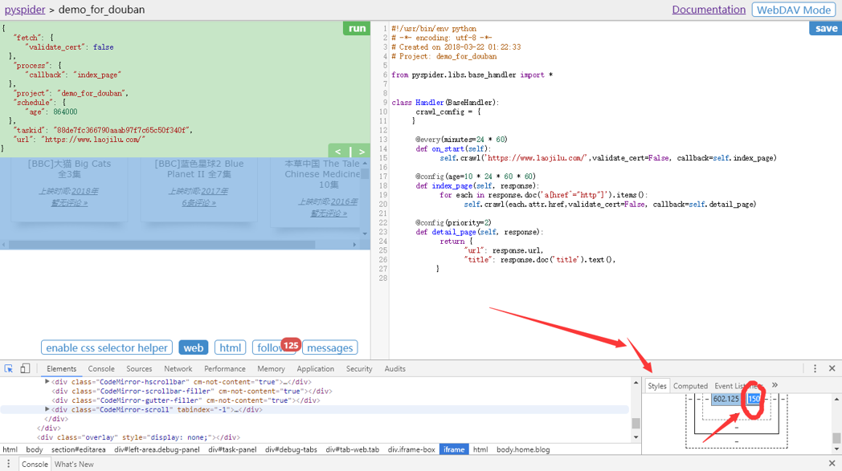Switch preview to the html view

230,347
